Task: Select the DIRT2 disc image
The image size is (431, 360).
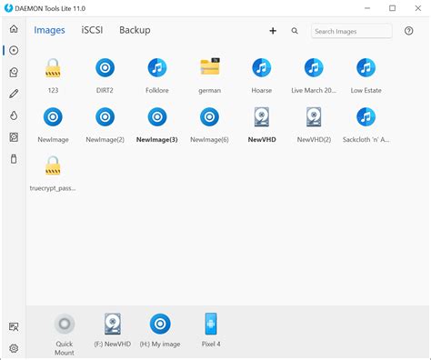Action: click(x=105, y=75)
